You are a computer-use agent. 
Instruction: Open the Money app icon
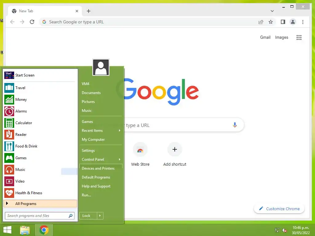point(9,100)
